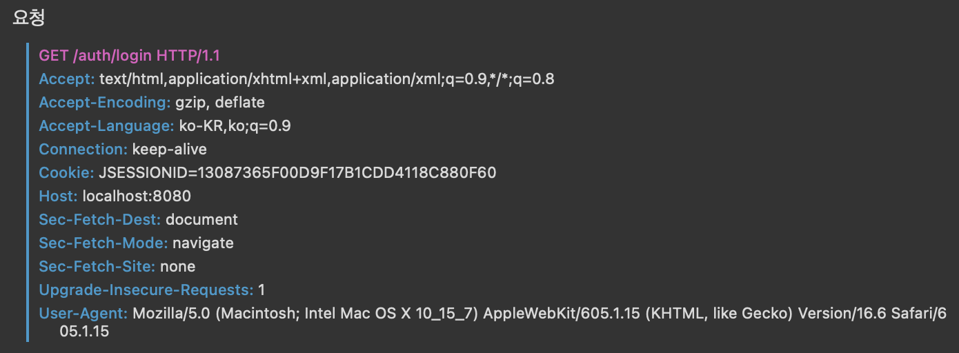
Task: Select the Sec-Fetch-Site header name
Action: coord(97,267)
